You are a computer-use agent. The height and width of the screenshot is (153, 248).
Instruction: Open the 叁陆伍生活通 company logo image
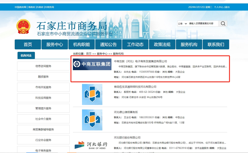[92, 95]
